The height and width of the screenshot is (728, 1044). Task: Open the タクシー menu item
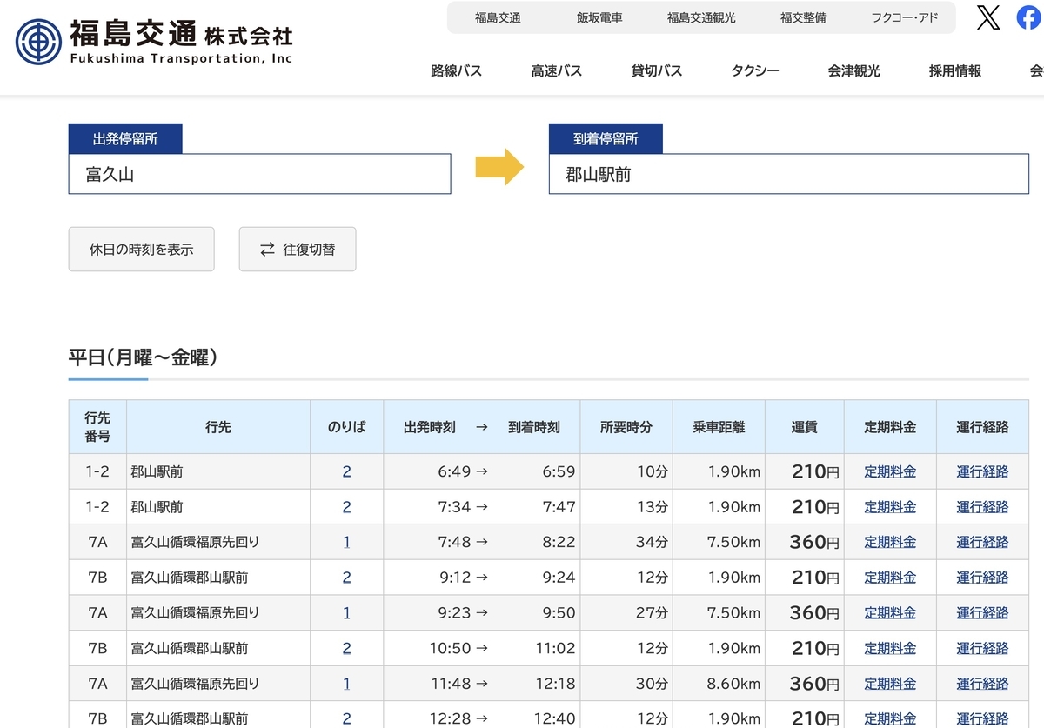755,71
